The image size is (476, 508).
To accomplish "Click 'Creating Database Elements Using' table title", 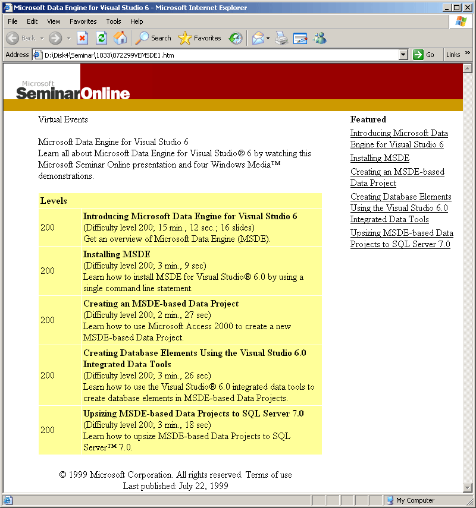I will click(x=195, y=358).
